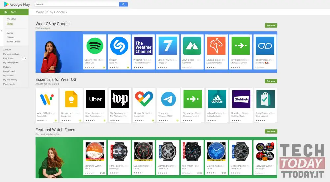Open Guardian Watch Face thumbnail
Viewport: 330px width, 182px height.
tap(144, 152)
